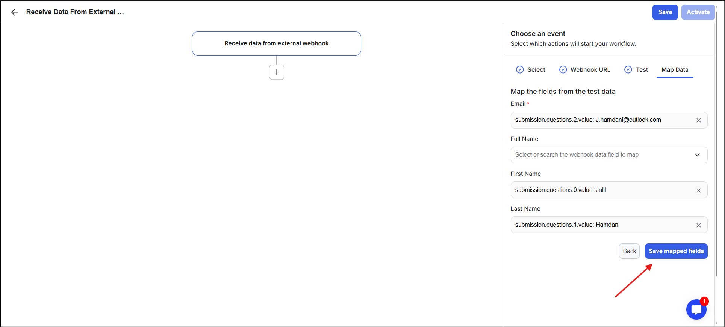This screenshot has height=327, width=725.
Task: Clear the First Name mapping
Action: 698,190
